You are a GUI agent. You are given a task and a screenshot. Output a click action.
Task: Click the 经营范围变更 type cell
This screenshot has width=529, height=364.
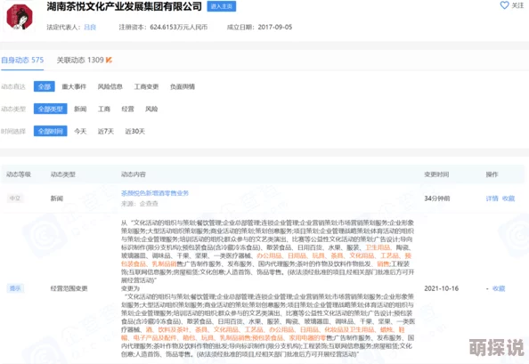69,288
